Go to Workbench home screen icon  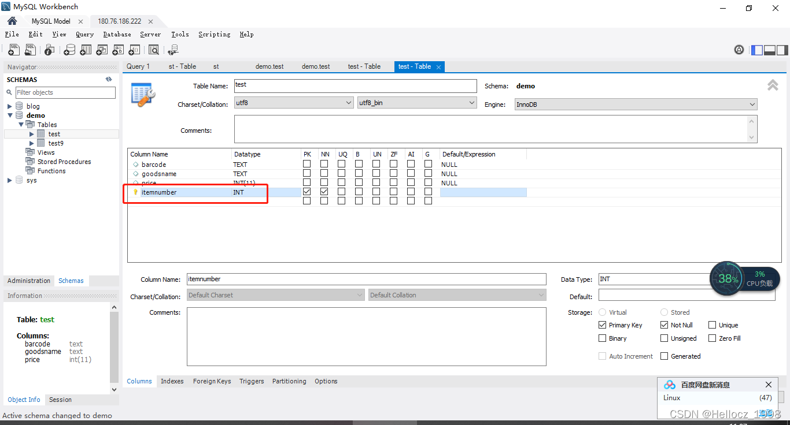point(12,21)
